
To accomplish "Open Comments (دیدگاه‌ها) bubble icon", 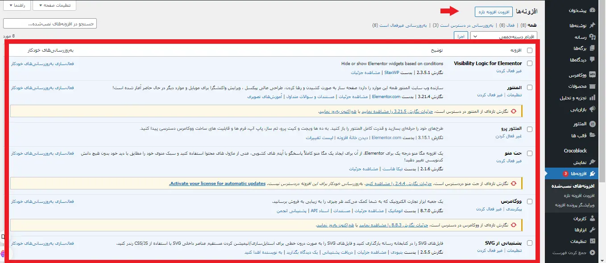I will tap(592, 60).
